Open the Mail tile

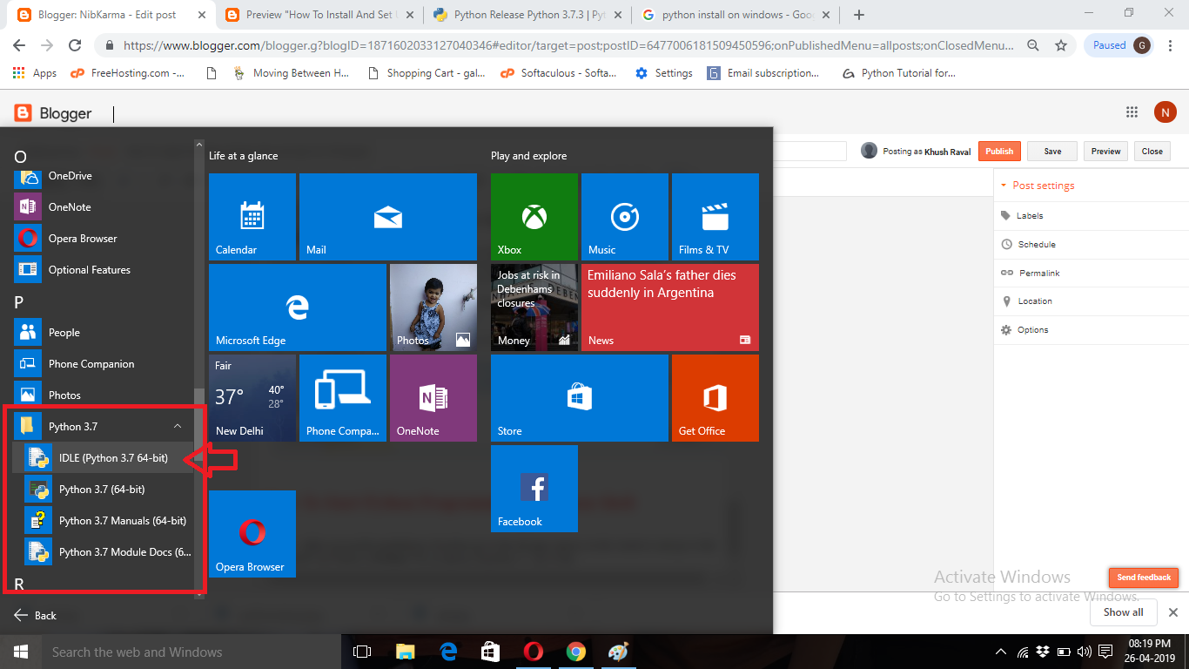[x=388, y=217]
